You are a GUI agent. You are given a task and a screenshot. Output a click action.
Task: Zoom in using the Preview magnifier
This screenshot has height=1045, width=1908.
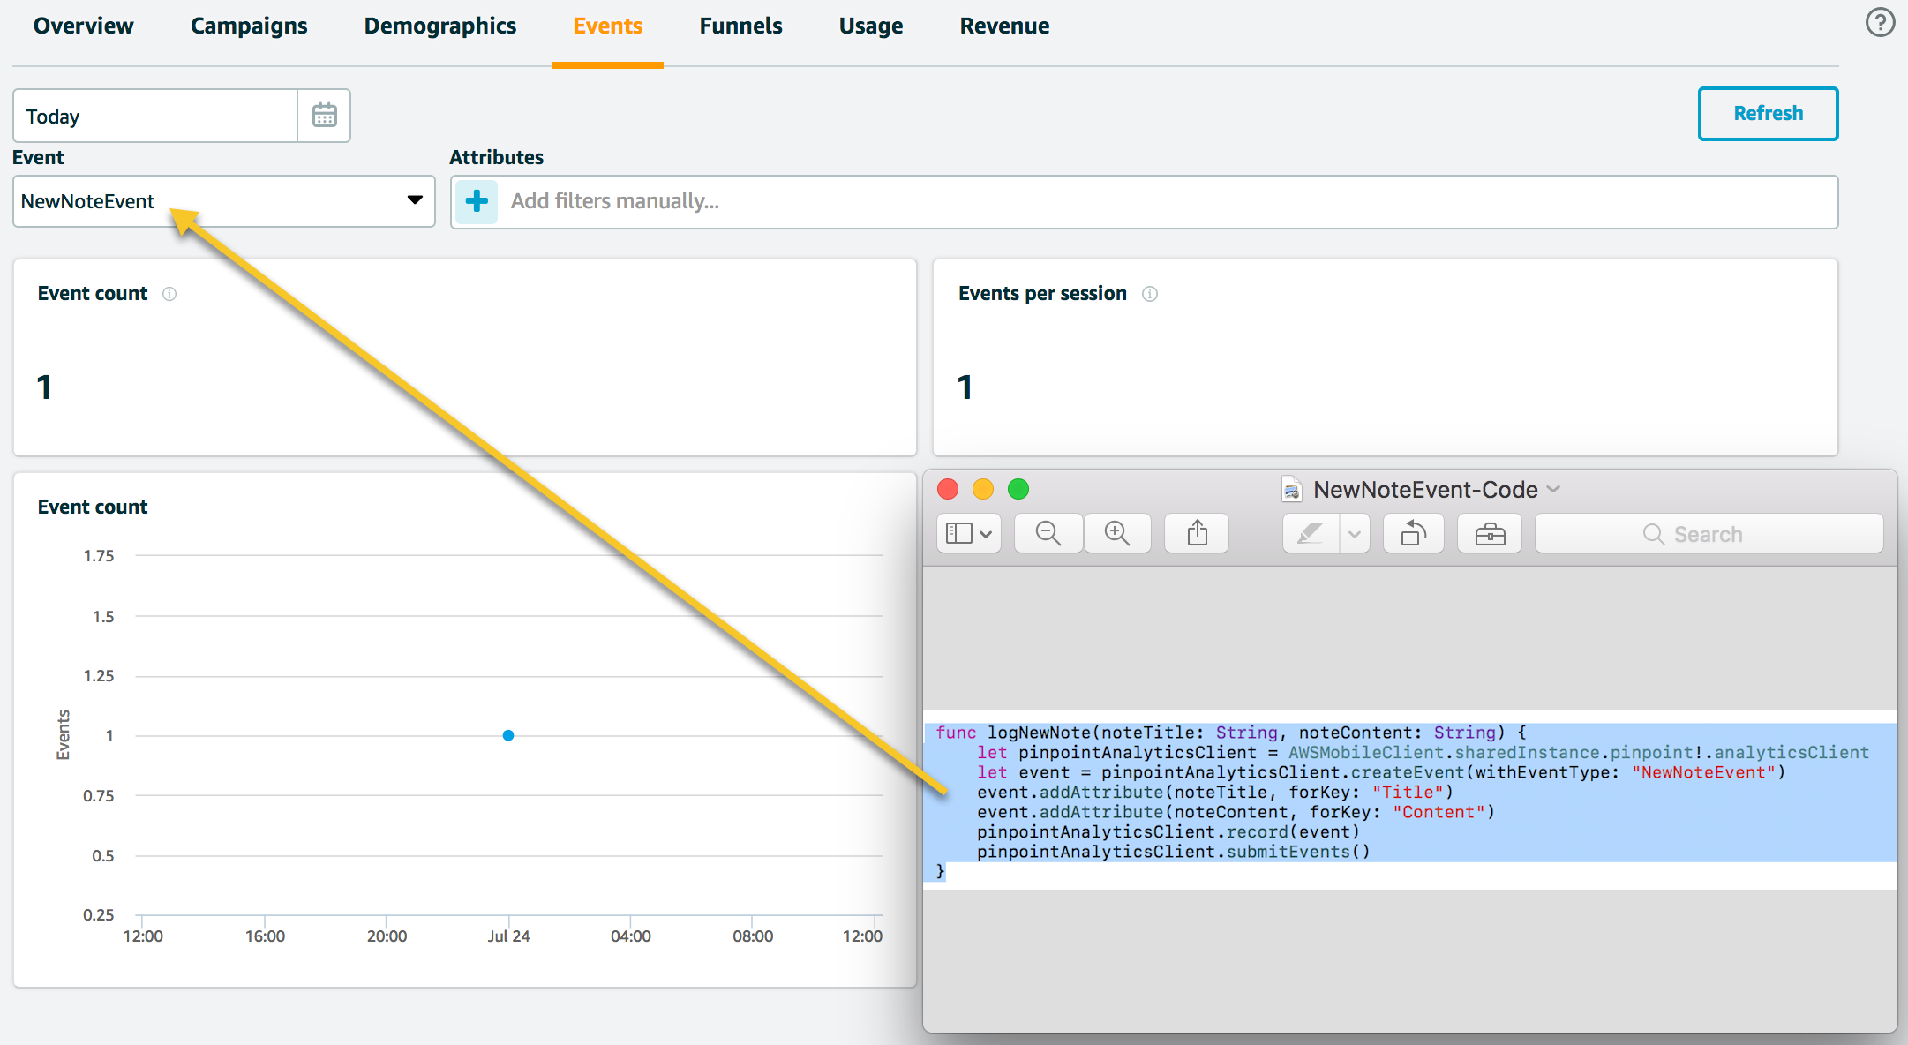point(1117,533)
